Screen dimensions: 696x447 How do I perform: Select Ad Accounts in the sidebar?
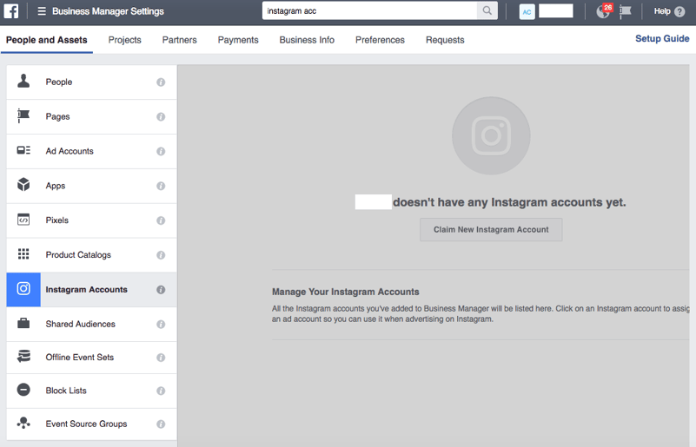click(91, 151)
